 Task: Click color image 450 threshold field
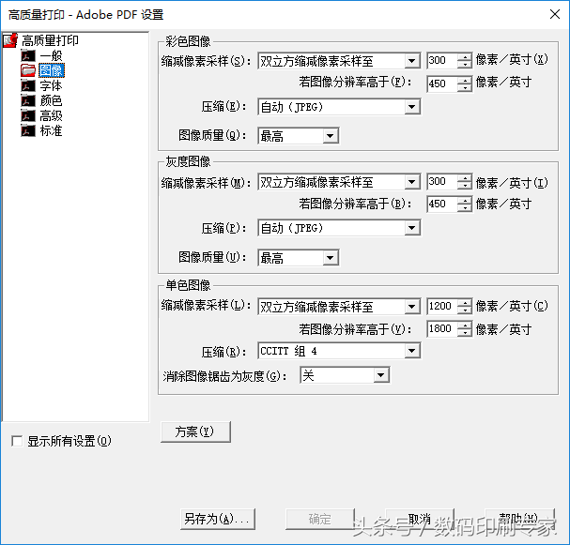coord(441,83)
